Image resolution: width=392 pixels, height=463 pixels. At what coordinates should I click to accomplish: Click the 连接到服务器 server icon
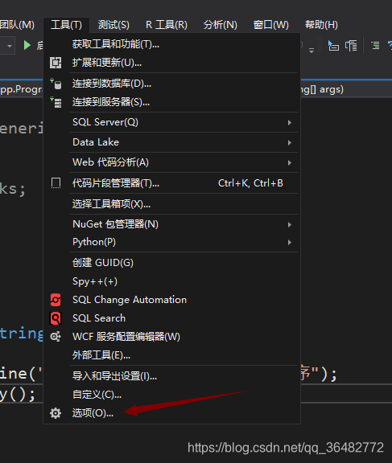click(x=56, y=102)
